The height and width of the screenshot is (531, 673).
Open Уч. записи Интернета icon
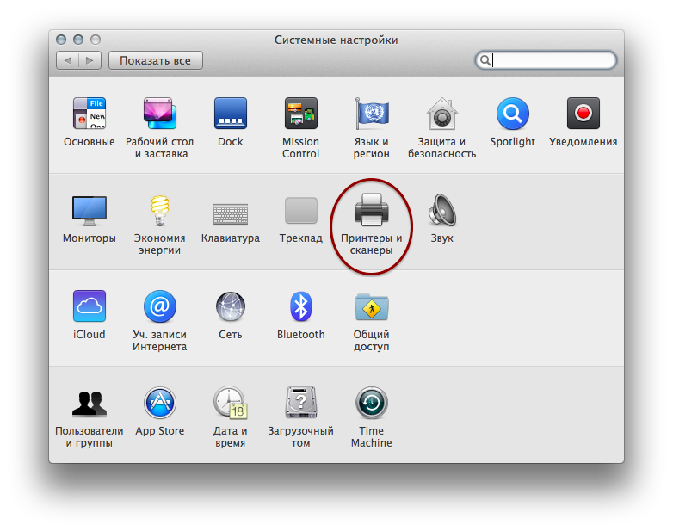(x=160, y=306)
